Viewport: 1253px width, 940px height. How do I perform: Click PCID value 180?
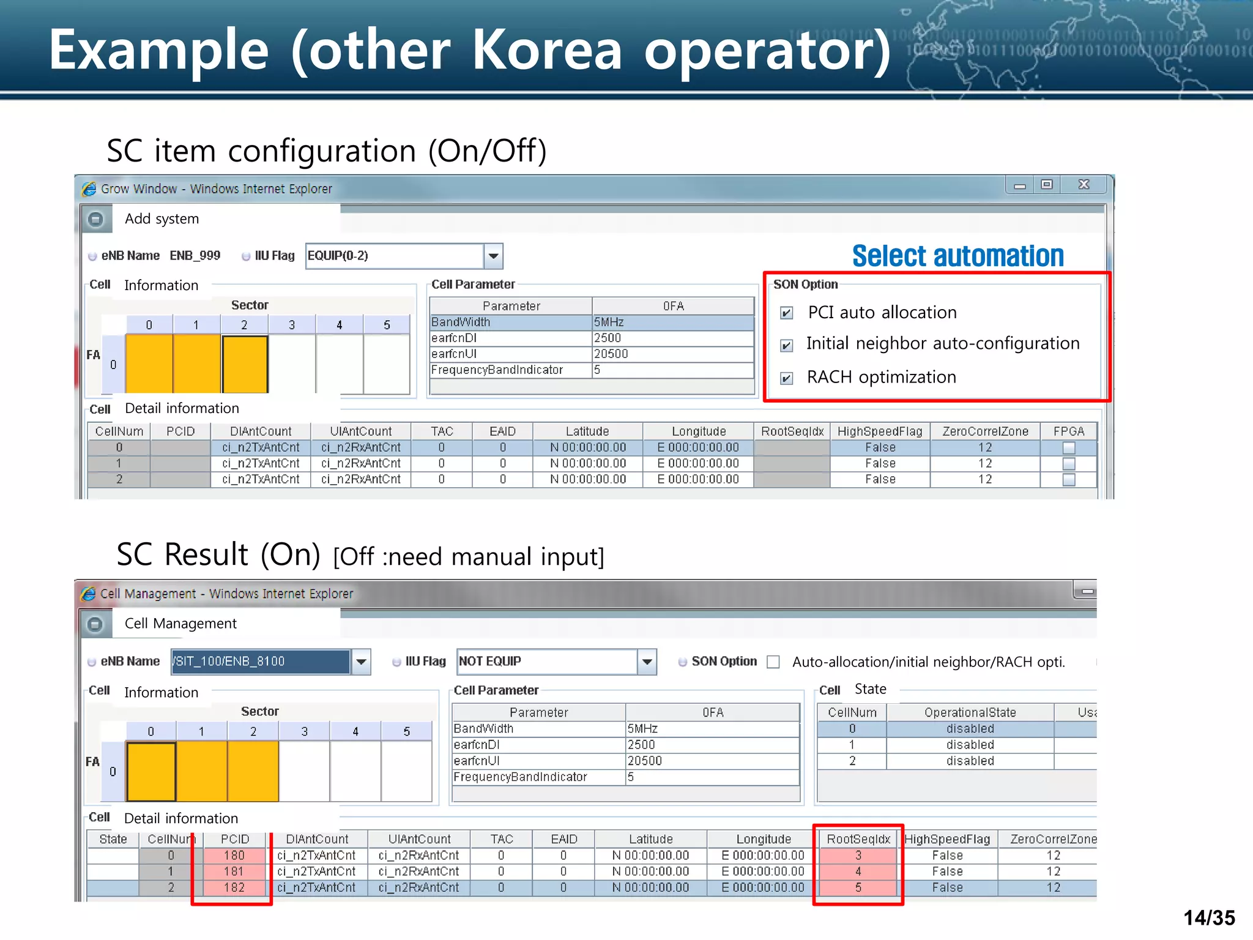tap(234, 856)
